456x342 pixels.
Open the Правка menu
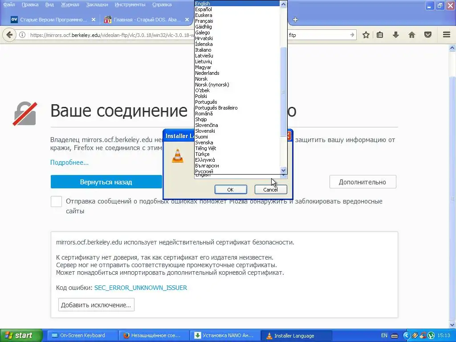pyautogui.click(x=30, y=4)
